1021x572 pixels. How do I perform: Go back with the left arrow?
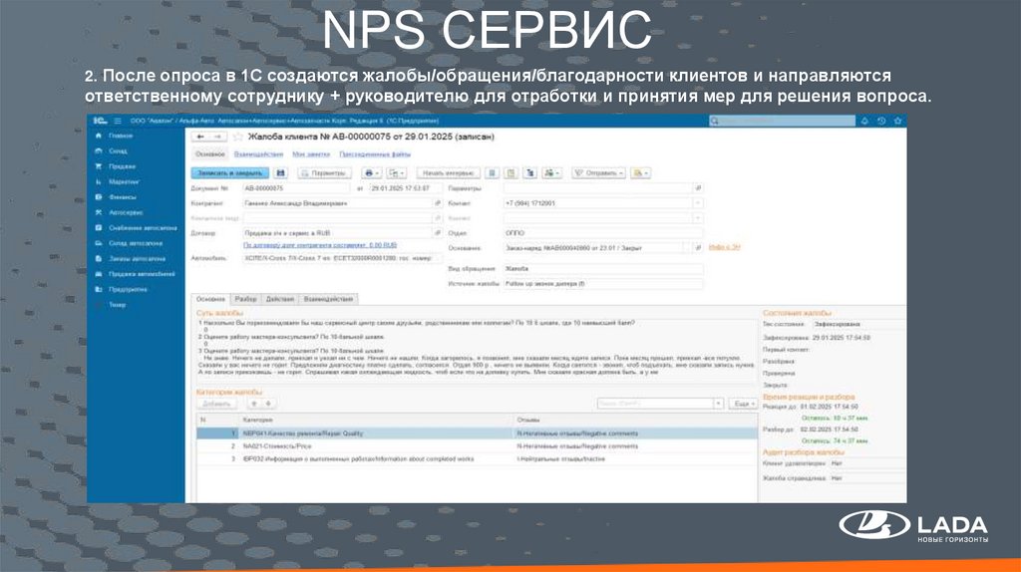click(x=200, y=137)
